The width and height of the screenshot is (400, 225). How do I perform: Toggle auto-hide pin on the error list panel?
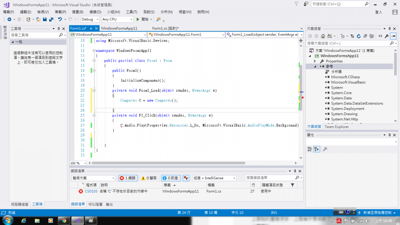click(295, 171)
